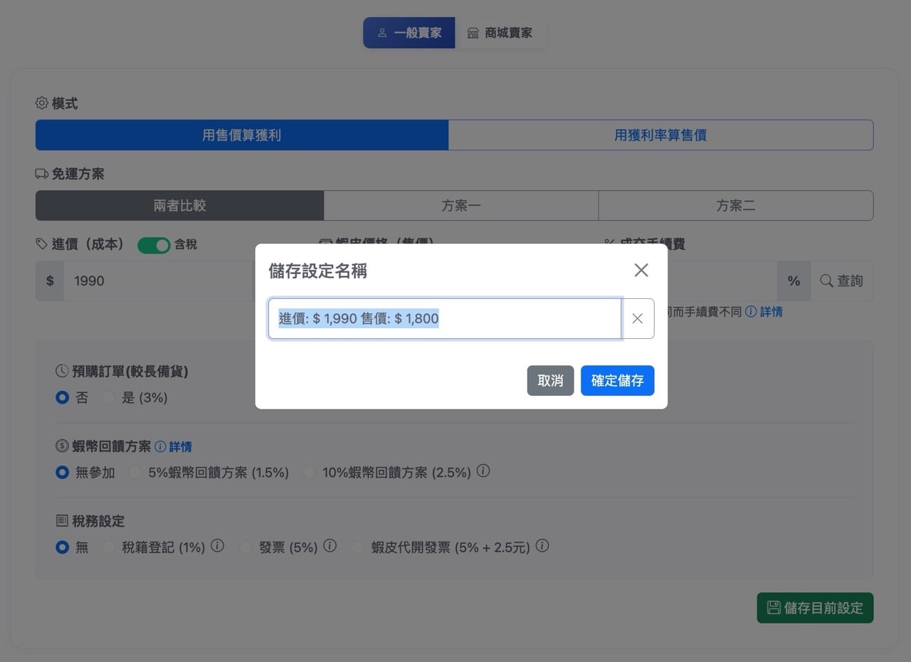This screenshot has height=662, width=911.
Task: Click the setting name input field
Action: pos(445,318)
